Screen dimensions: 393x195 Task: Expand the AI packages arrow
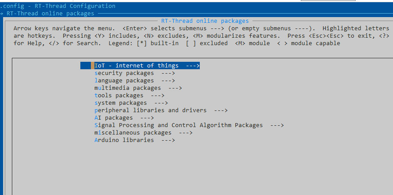coord(147,118)
